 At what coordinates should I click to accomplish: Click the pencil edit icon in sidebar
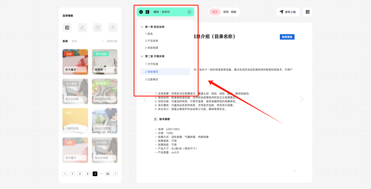[x=82, y=28]
